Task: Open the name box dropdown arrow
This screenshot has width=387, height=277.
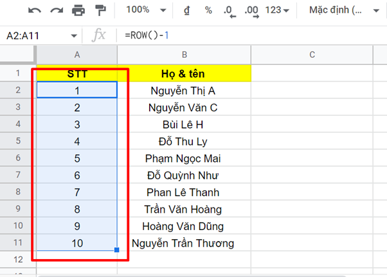Action: (73, 36)
